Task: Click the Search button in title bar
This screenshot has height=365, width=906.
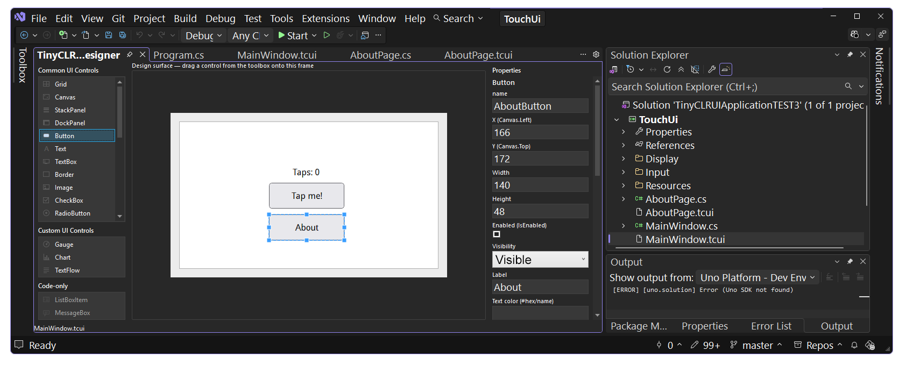Action: point(458,18)
